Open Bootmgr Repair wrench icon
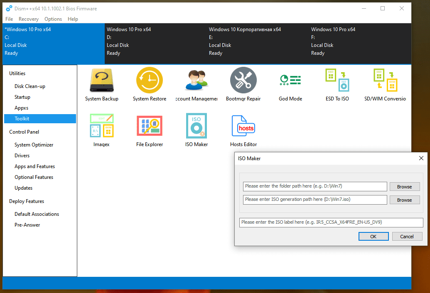 [x=243, y=80]
